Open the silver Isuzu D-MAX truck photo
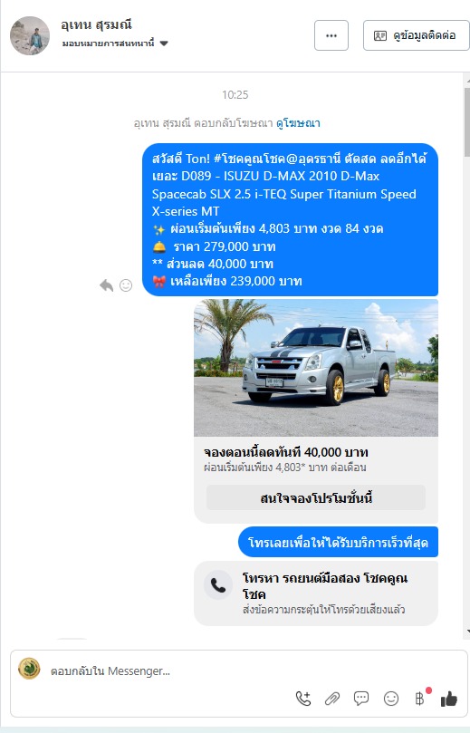 [x=316, y=368]
